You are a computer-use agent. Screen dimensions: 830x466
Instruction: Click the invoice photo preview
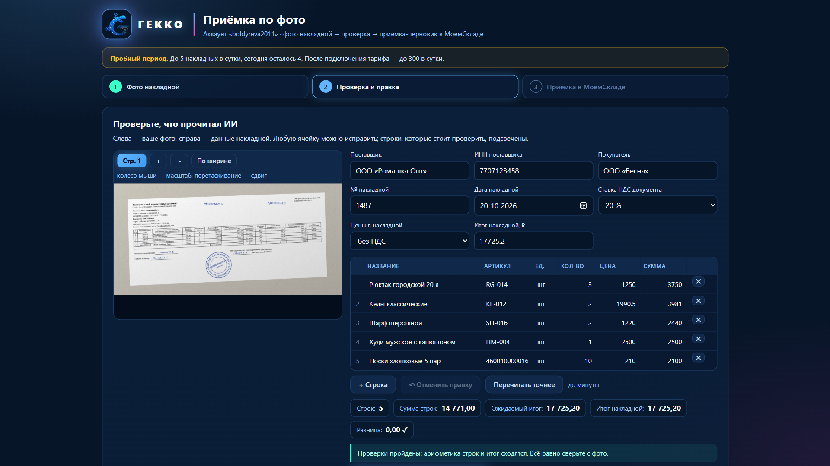[x=228, y=239]
